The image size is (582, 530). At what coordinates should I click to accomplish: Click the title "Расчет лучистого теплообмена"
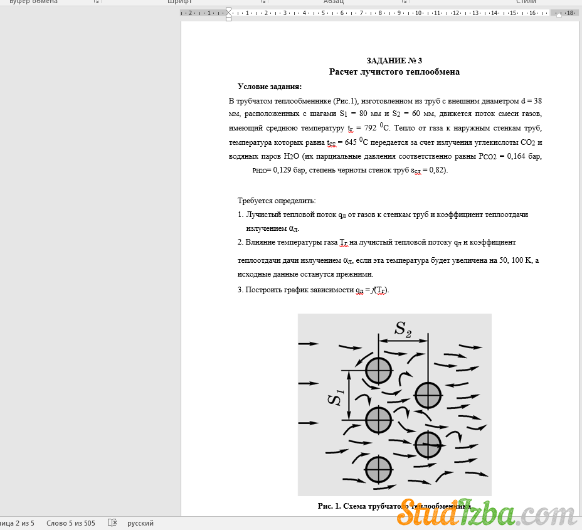coord(394,72)
